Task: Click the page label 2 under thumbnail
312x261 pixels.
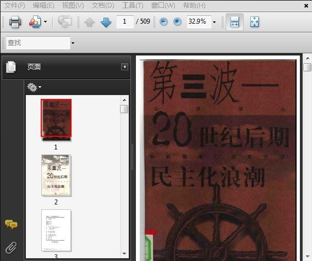Action: (x=56, y=202)
